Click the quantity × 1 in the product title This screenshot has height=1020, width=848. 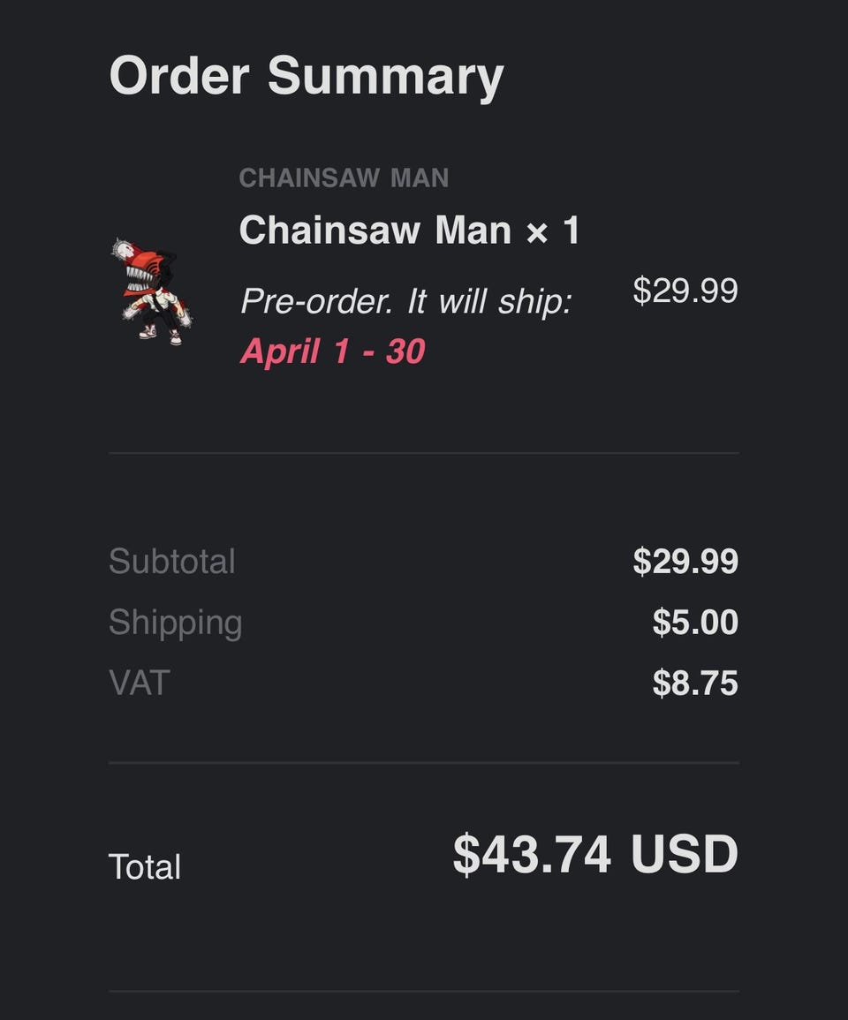(x=553, y=230)
